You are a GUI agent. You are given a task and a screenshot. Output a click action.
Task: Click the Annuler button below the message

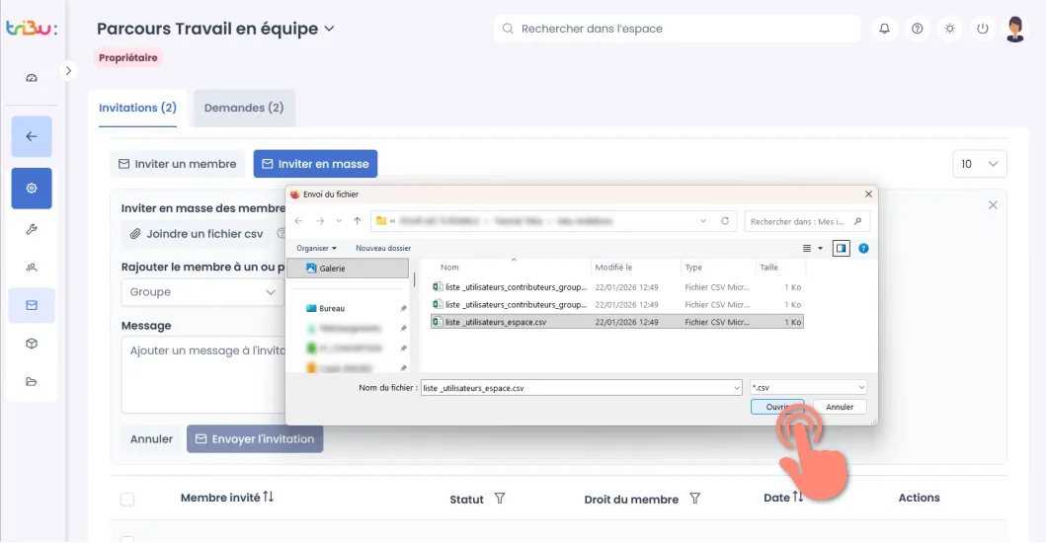pyautogui.click(x=151, y=439)
